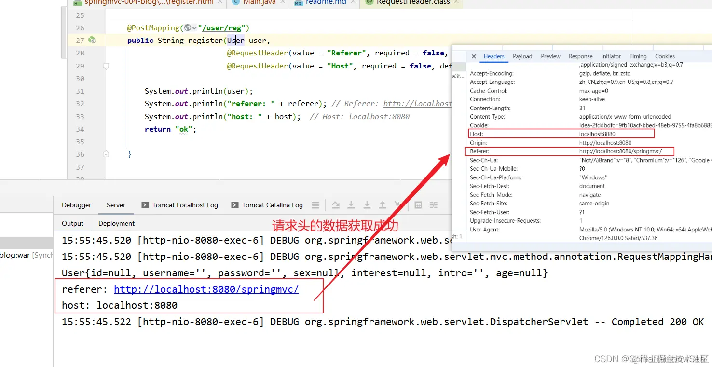Click line number 31 in the editor gutter
Screen dimensions: 712x367
(x=80, y=91)
